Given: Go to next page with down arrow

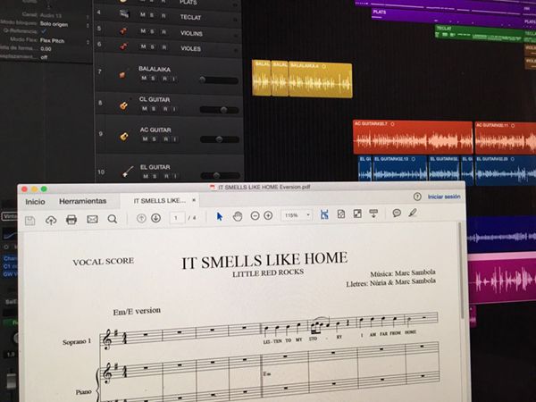Looking at the screenshot, I should pyautogui.click(x=155, y=218).
